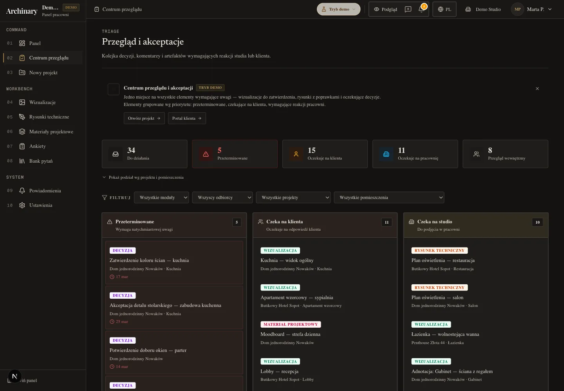Expand Pokaż podział wg projektu i pomieszczenia
Image resolution: width=564 pixels, height=391 pixels.
click(143, 178)
